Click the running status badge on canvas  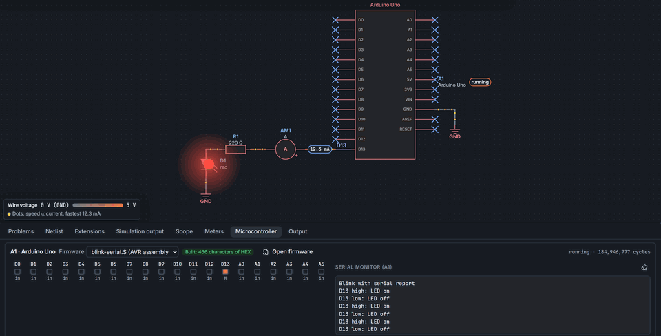tap(480, 82)
